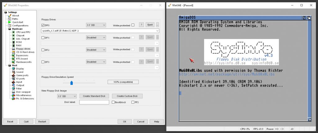Open the Help button
This screenshot has width=318, height=133.
(157, 122)
